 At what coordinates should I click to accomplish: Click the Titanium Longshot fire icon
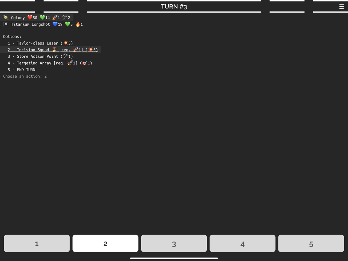[78, 24]
